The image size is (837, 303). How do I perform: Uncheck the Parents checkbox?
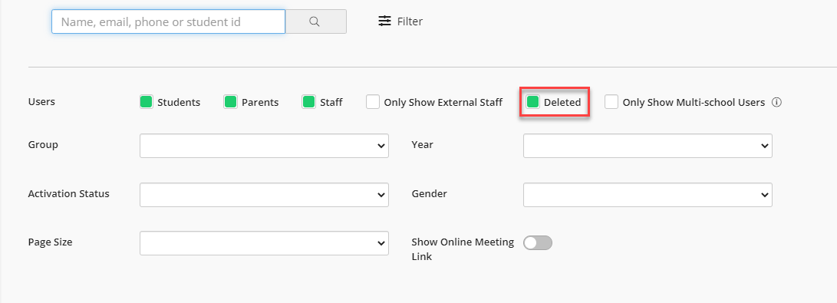tap(230, 102)
